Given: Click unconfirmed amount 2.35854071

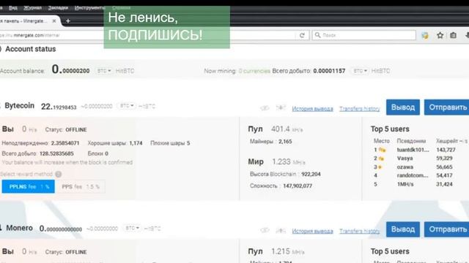Looking at the screenshot, I should point(65,143).
